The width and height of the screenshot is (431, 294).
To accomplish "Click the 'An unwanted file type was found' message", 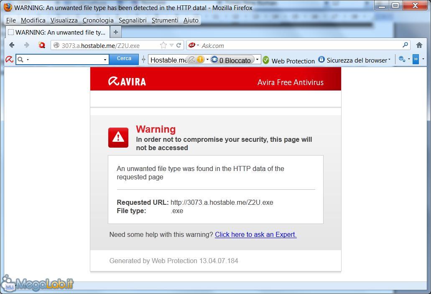I will click(x=200, y=173).
